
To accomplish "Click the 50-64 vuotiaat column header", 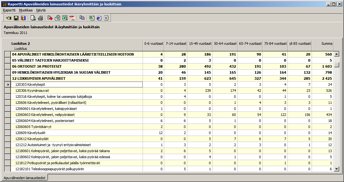I will (225, 44).
